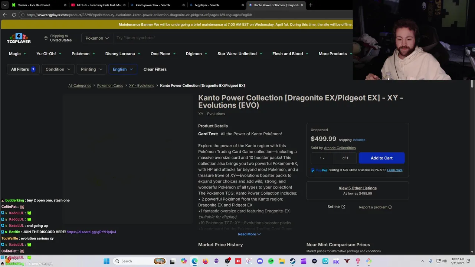Open the Arcade Collectibles seller link

pos(340,148)
